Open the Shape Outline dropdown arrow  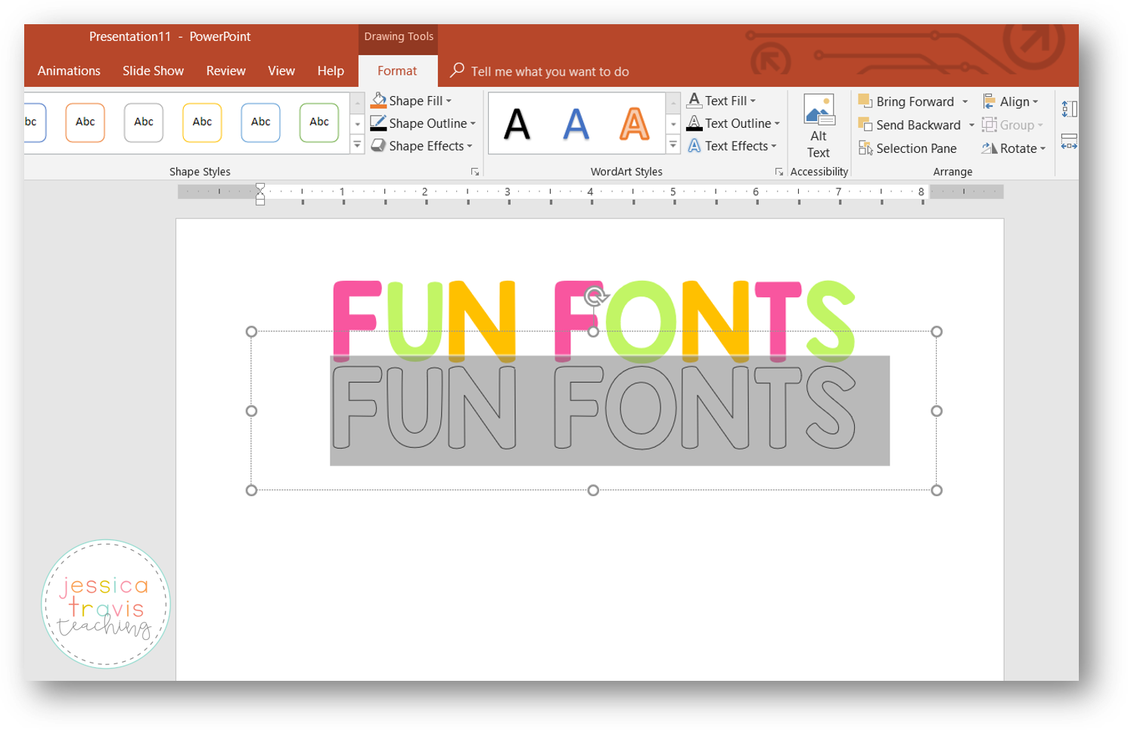point(473,124)
